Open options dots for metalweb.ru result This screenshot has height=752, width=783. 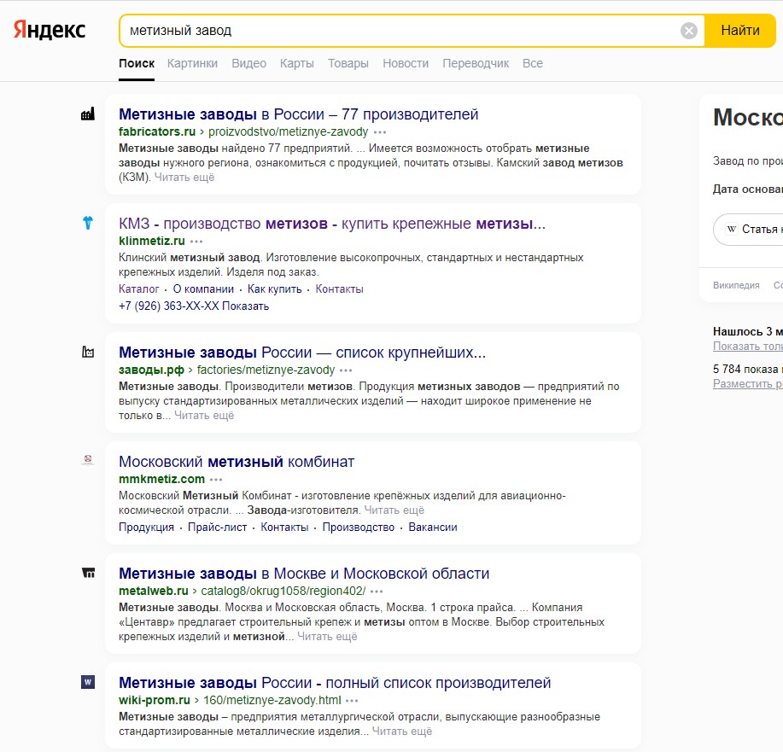click(377, 592)
